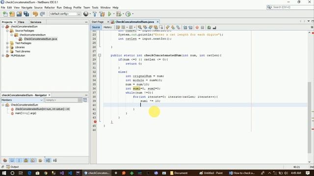Click the New Project toolbar icon

(12, 14)
